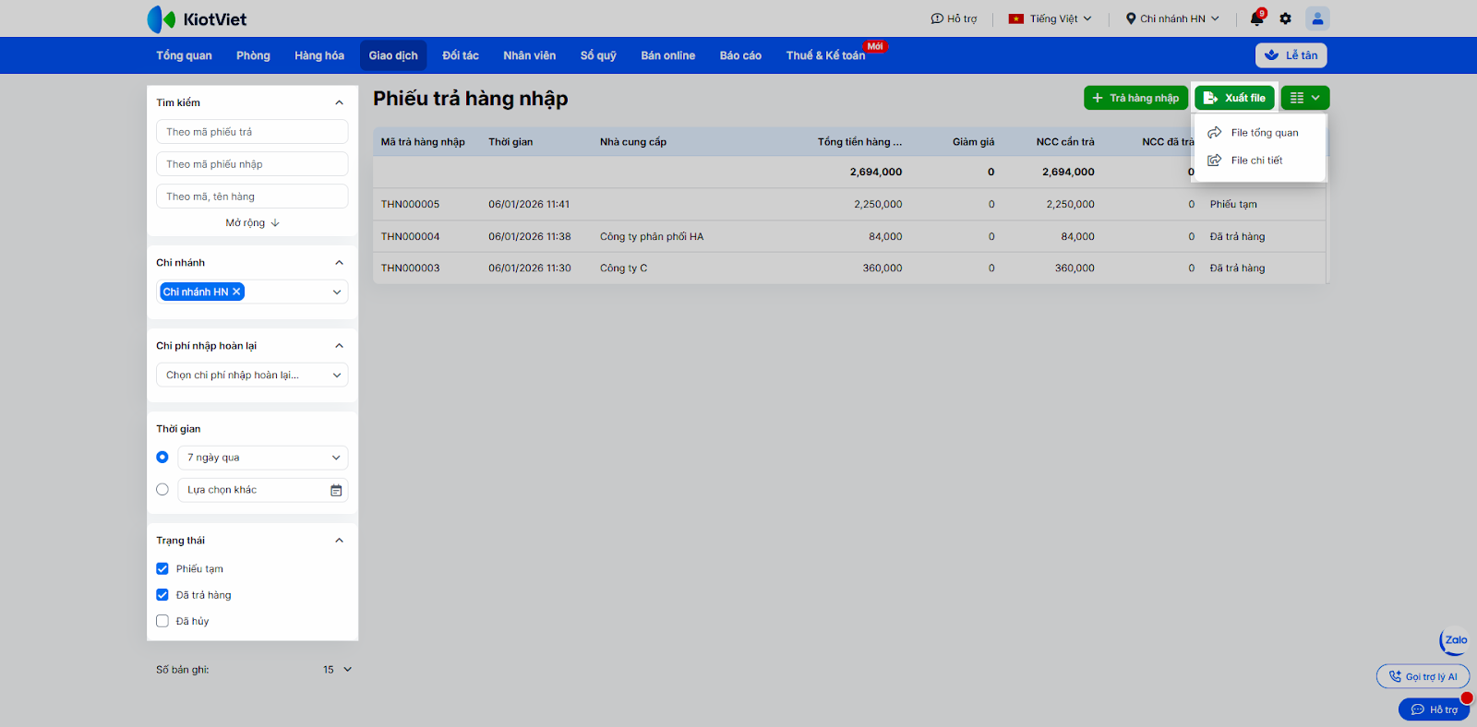The image size is (1477, 727).
Task: Click Gọi trợ lý AI button
Action: (x=1423, y=677)
